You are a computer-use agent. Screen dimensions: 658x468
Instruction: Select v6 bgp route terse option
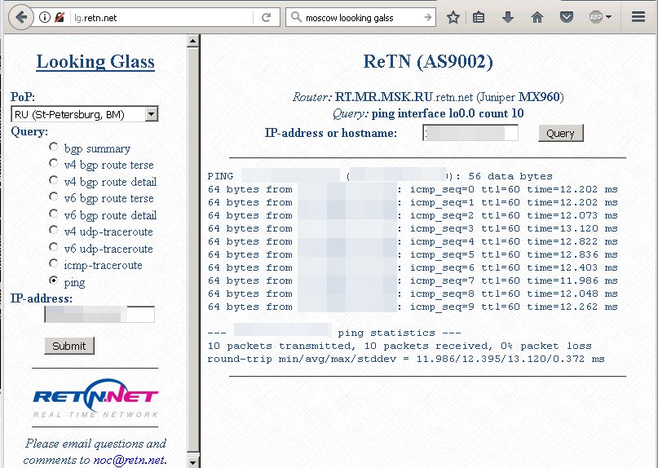53,196
